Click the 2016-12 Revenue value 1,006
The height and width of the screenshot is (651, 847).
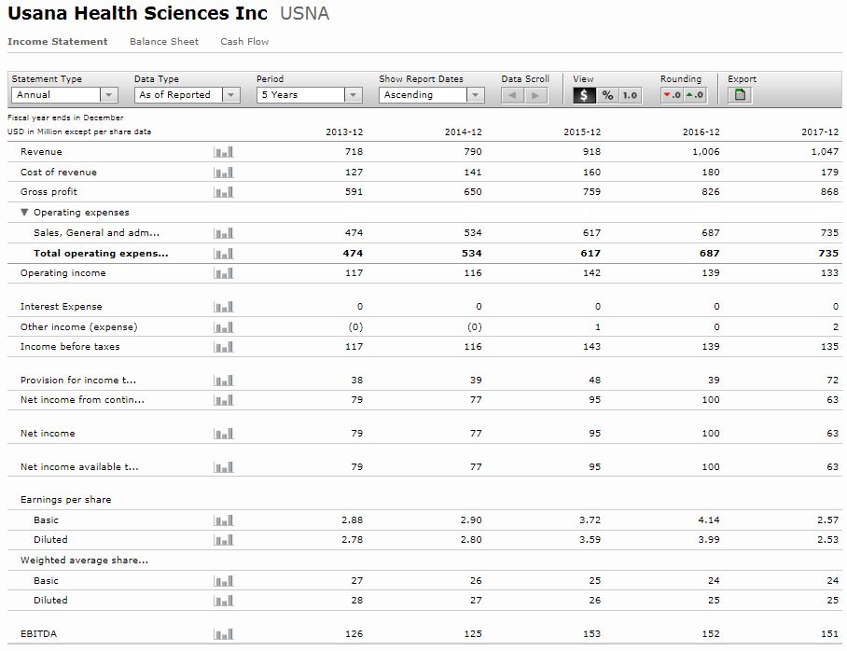705,152
